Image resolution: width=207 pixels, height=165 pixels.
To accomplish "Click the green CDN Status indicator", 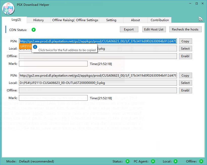I will point(34,30).
